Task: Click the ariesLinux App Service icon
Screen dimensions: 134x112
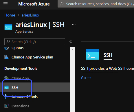Action: (x=8, y=27)
